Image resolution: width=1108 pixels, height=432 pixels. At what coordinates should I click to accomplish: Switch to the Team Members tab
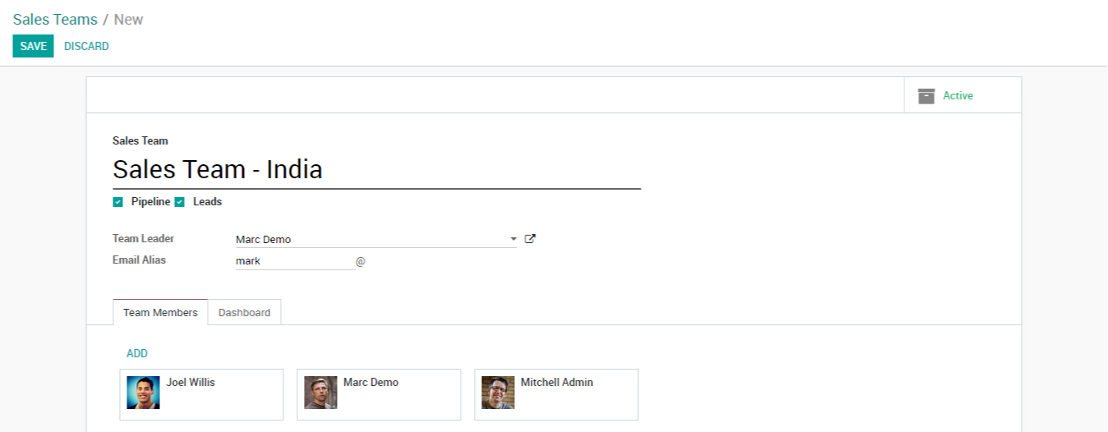[160, 313]
